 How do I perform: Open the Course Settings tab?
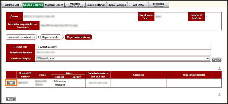tap(33, 5)
